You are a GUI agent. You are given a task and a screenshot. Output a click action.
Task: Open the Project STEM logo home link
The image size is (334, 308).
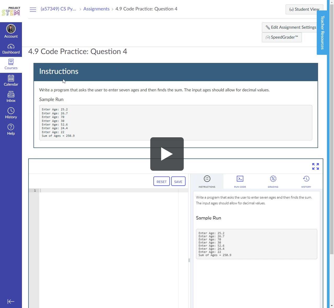point(11,11)
